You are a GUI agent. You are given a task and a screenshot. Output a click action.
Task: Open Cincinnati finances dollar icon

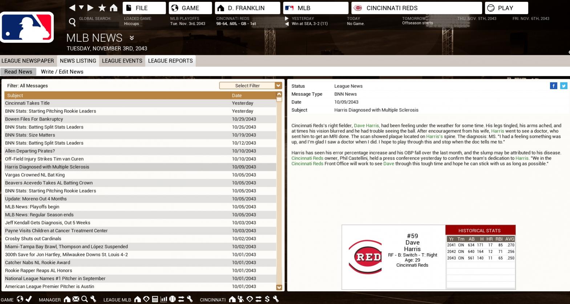tap(267, 299)
